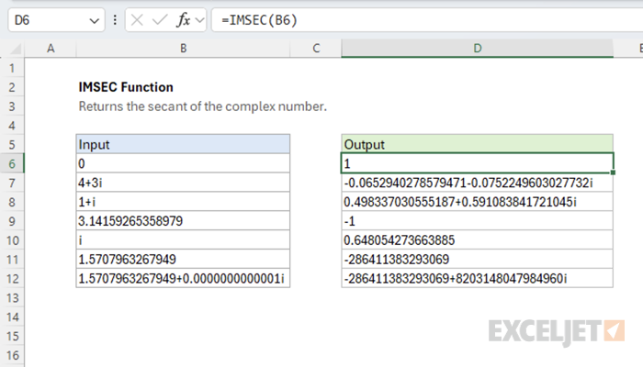
Task: Select output '0.498337030555187+0.591083841721045i'
Action: click(478, 202)
